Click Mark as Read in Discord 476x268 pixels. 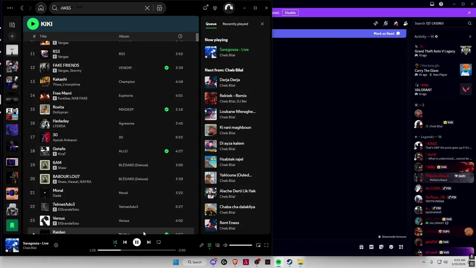click(x=387, y=33)
